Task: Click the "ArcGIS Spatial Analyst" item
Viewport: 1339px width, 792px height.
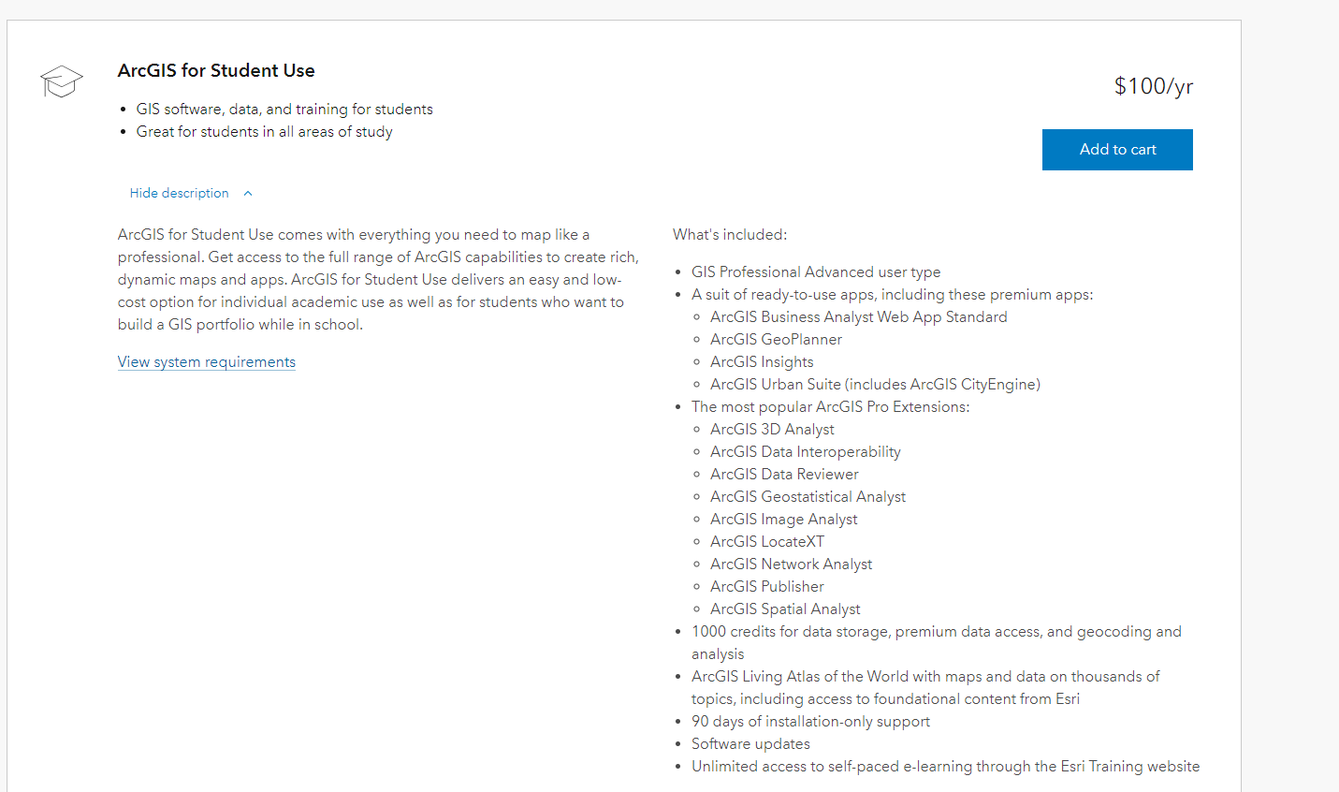Action: (785, 609)
